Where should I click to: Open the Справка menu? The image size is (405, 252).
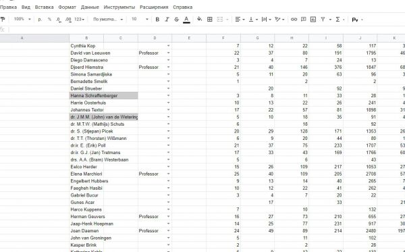183,7
